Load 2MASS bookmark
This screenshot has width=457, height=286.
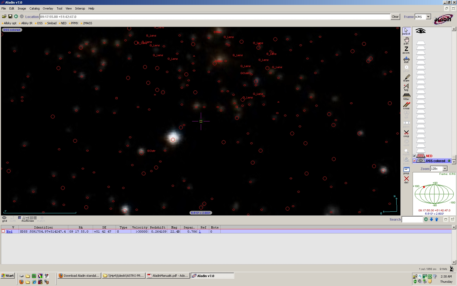click(x=87, y=23)
